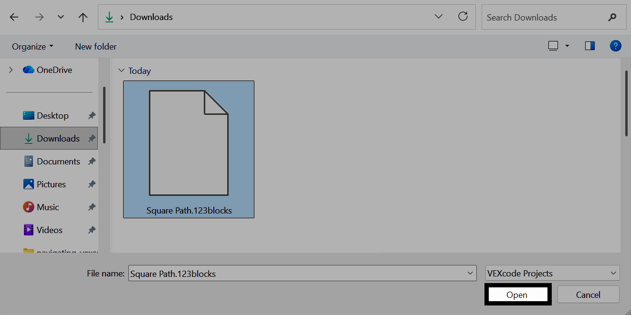Open the blue Help icon
The image size is (631, 315).
click(x=616, y=46)
